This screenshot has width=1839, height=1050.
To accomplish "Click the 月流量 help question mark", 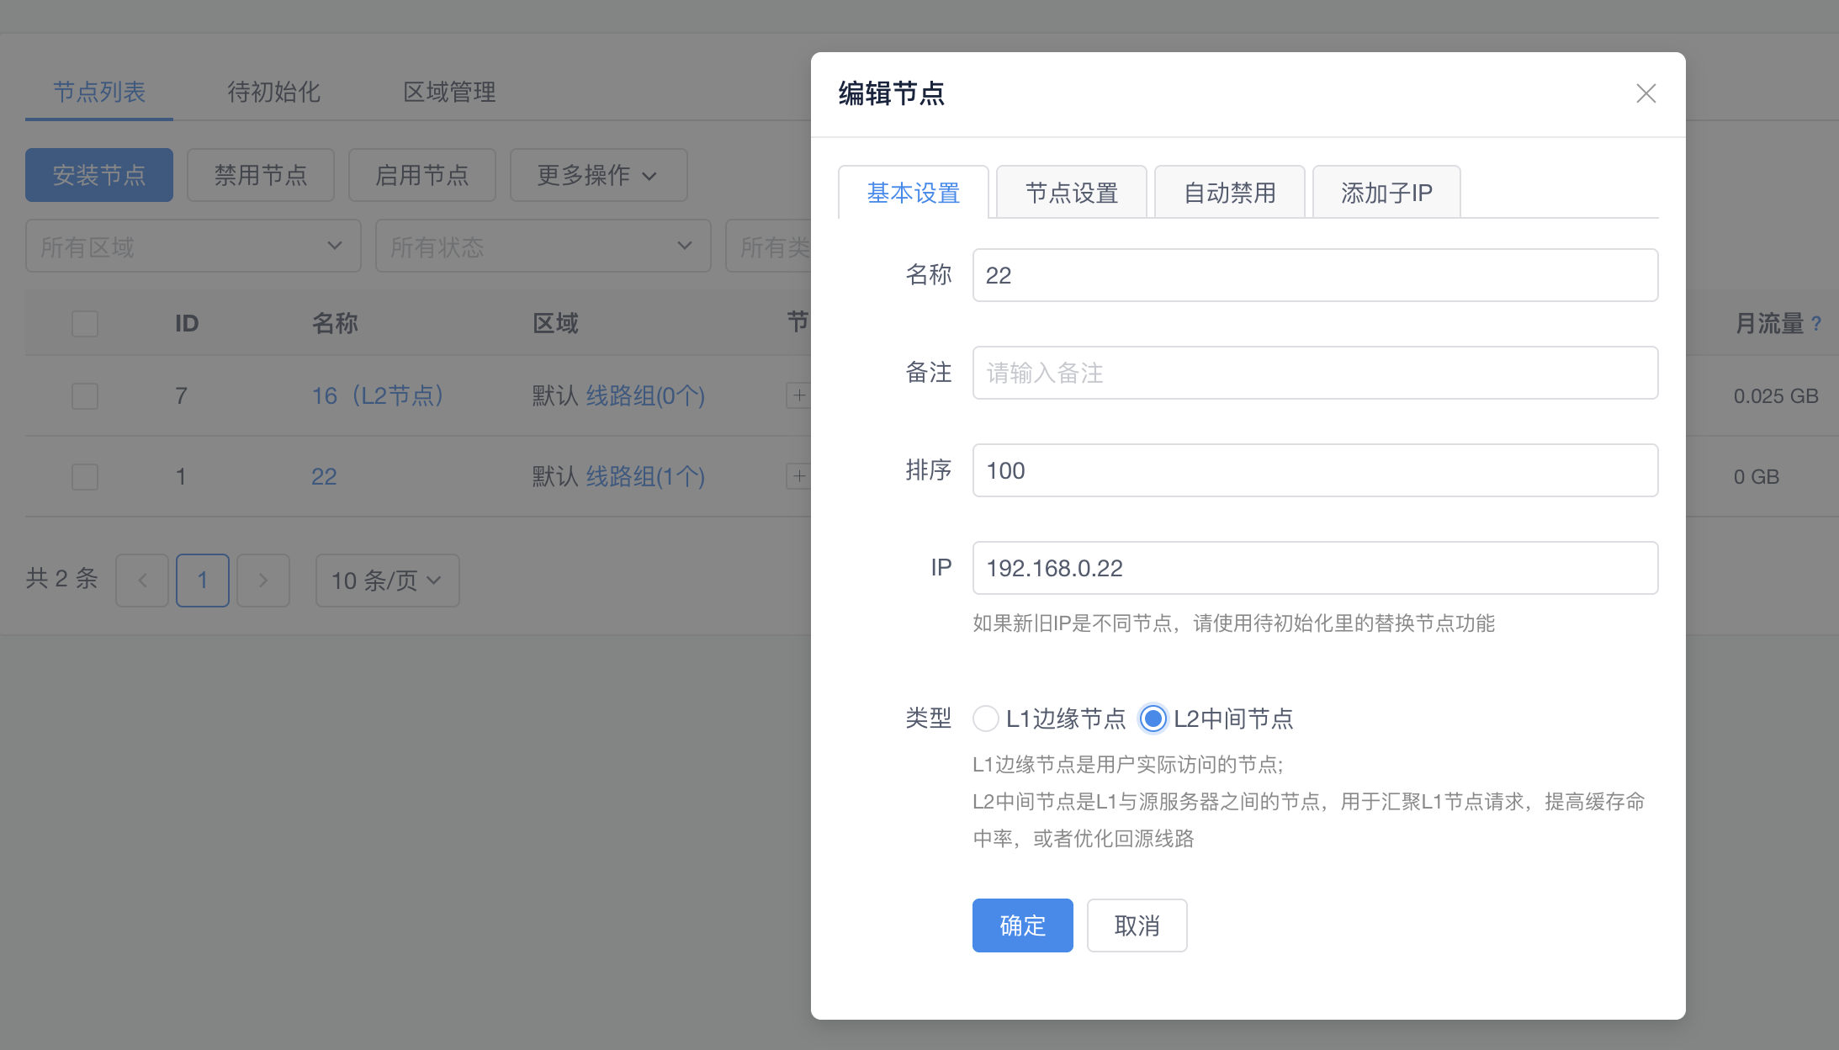I will click(x=1816, y=323).
